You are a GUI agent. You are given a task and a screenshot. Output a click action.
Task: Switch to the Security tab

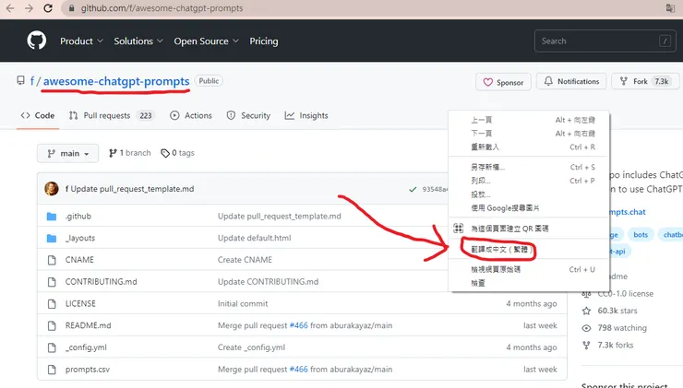(248, 115)
